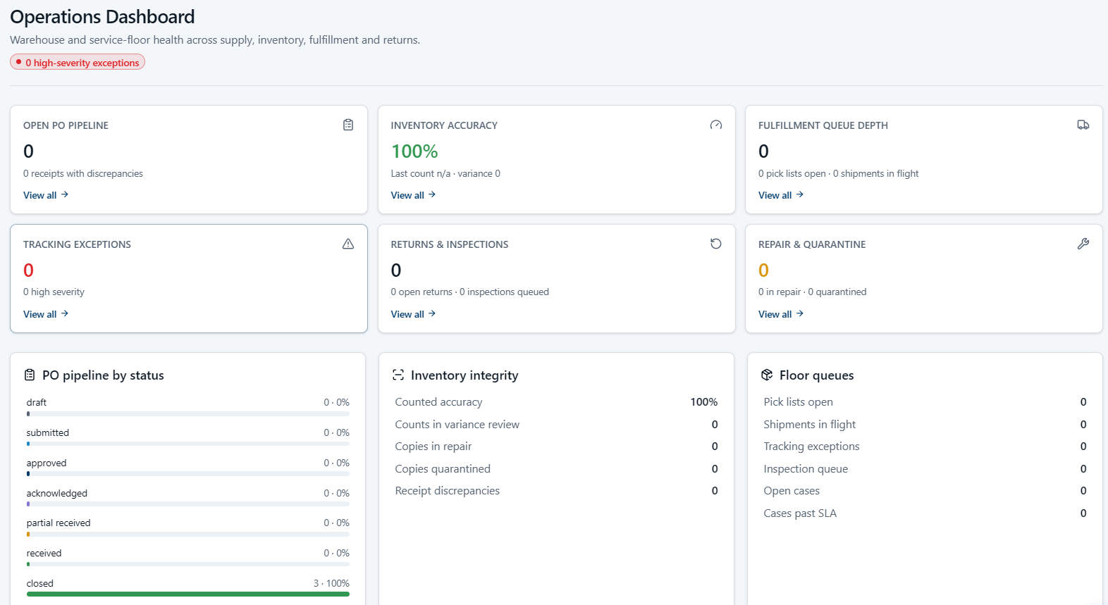Viewport: 1108px width, 605px height.
Task: Select the Shipments in flight row
Action: pyautogui.click(x=925, y=425)
